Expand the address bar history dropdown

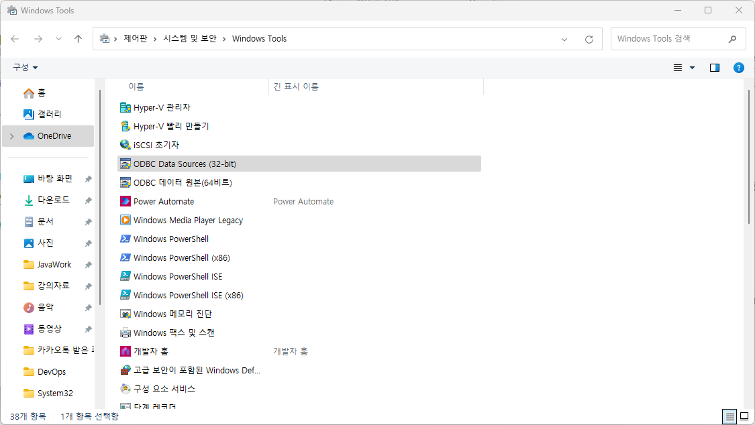564,40
